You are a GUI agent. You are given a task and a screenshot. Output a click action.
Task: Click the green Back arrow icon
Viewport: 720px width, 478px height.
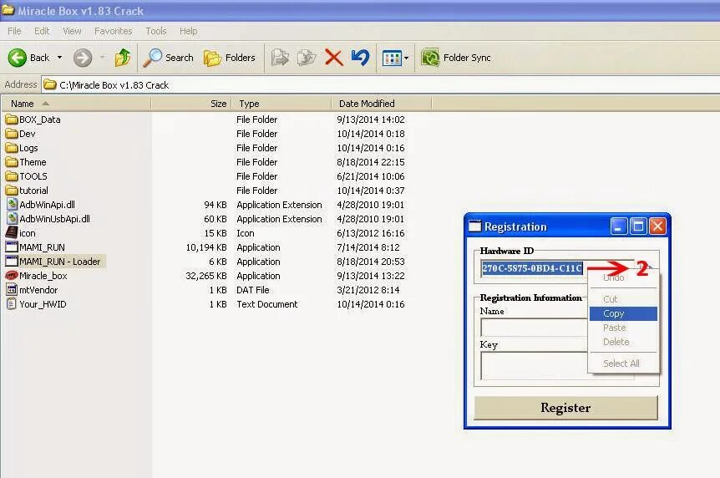[x=17, y=58]
